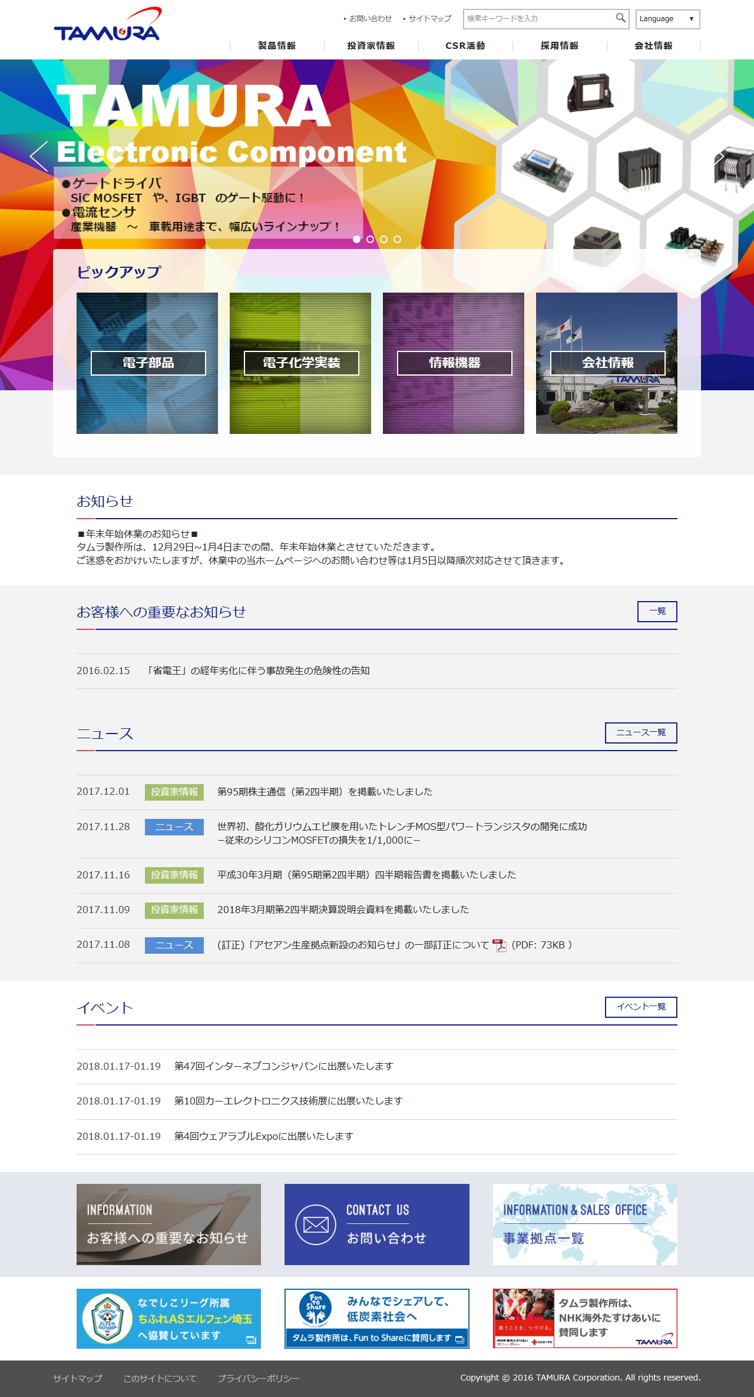
Task: Go to previous slide with left arrow
Action: [39, 156]
